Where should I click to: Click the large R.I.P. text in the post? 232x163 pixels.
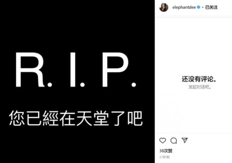tap(76, 70)
